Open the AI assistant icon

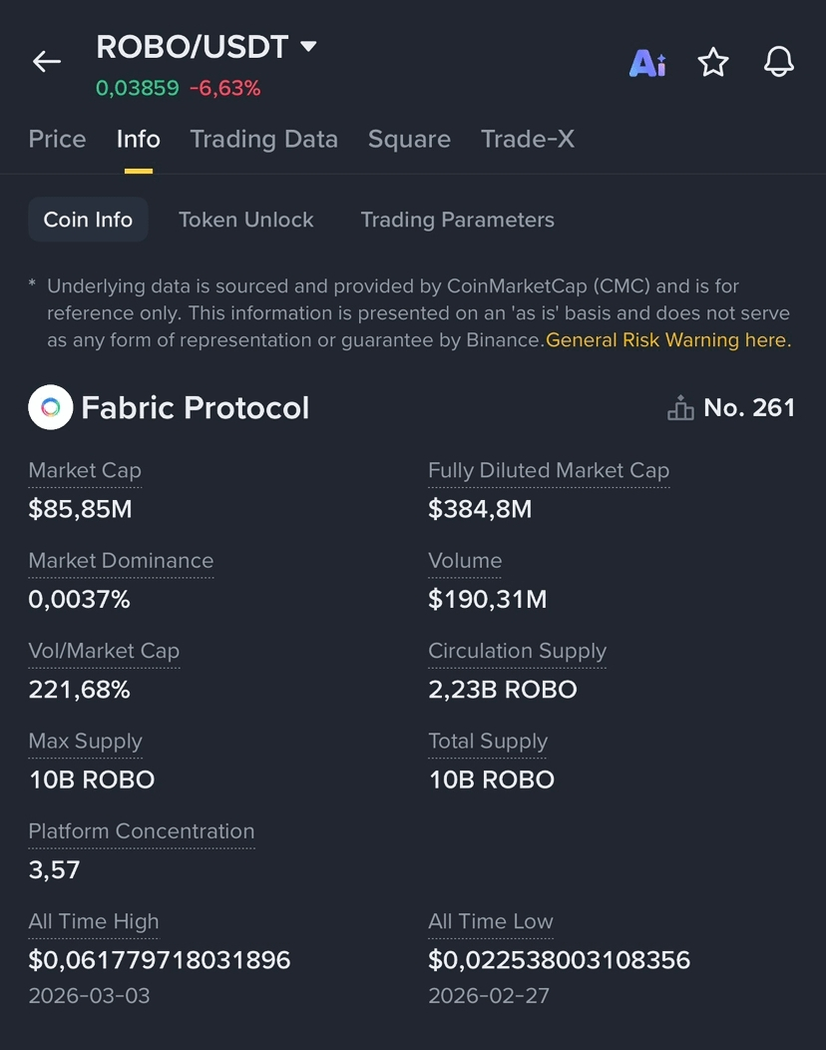pyautogui.click(x=647, y=63)
